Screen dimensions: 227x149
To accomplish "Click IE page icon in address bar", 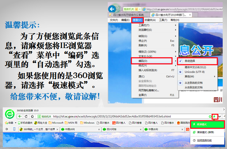I will point(144,9).
